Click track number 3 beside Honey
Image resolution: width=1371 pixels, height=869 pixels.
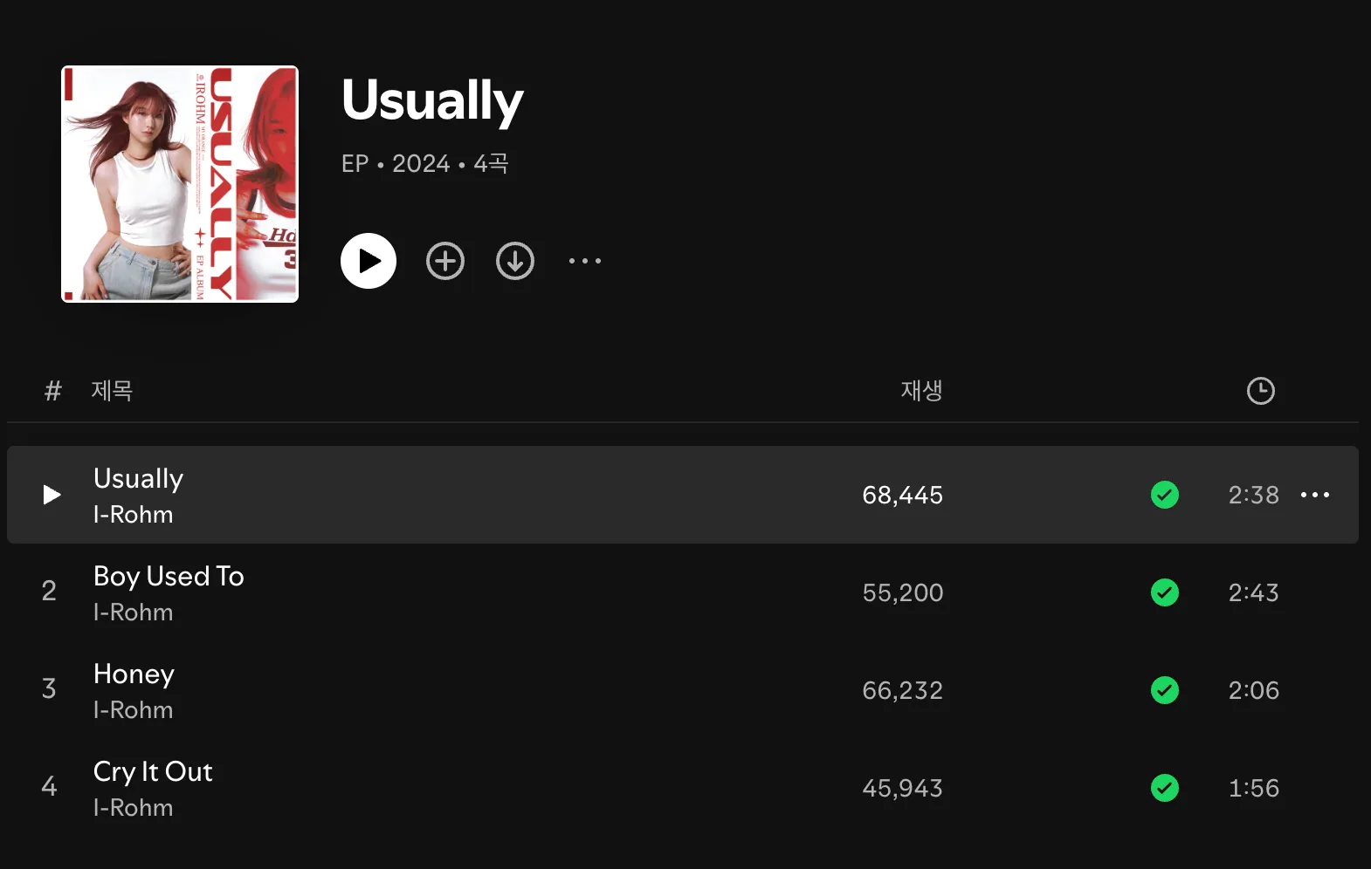point(49,689)
